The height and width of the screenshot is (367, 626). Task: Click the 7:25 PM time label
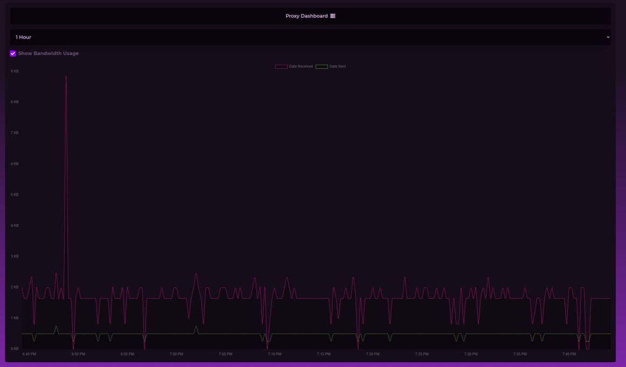click(x=422, y=354)
